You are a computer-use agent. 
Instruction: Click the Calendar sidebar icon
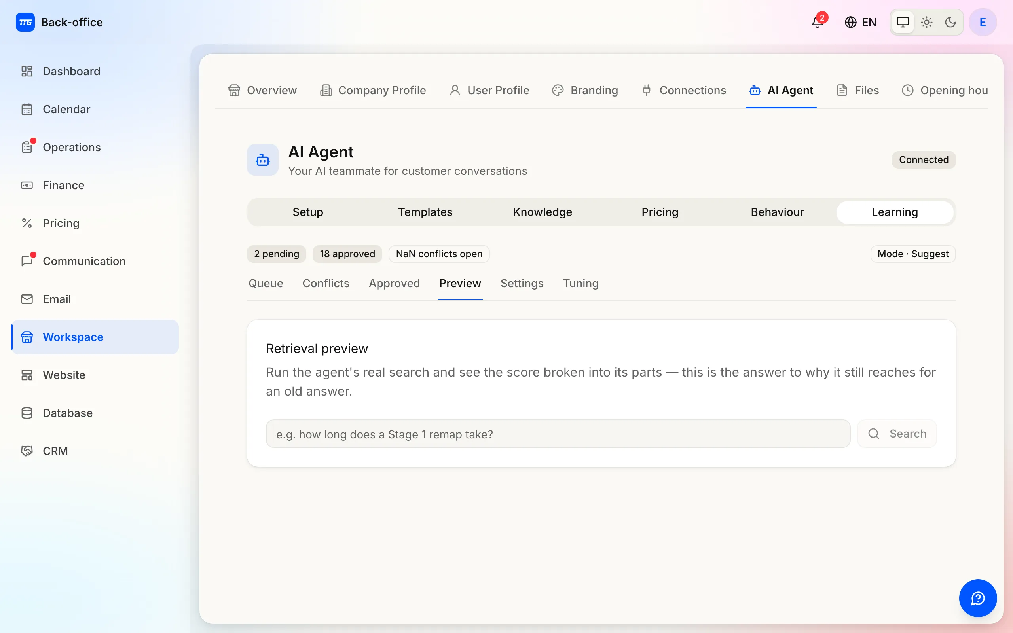(x=27, y=109)
